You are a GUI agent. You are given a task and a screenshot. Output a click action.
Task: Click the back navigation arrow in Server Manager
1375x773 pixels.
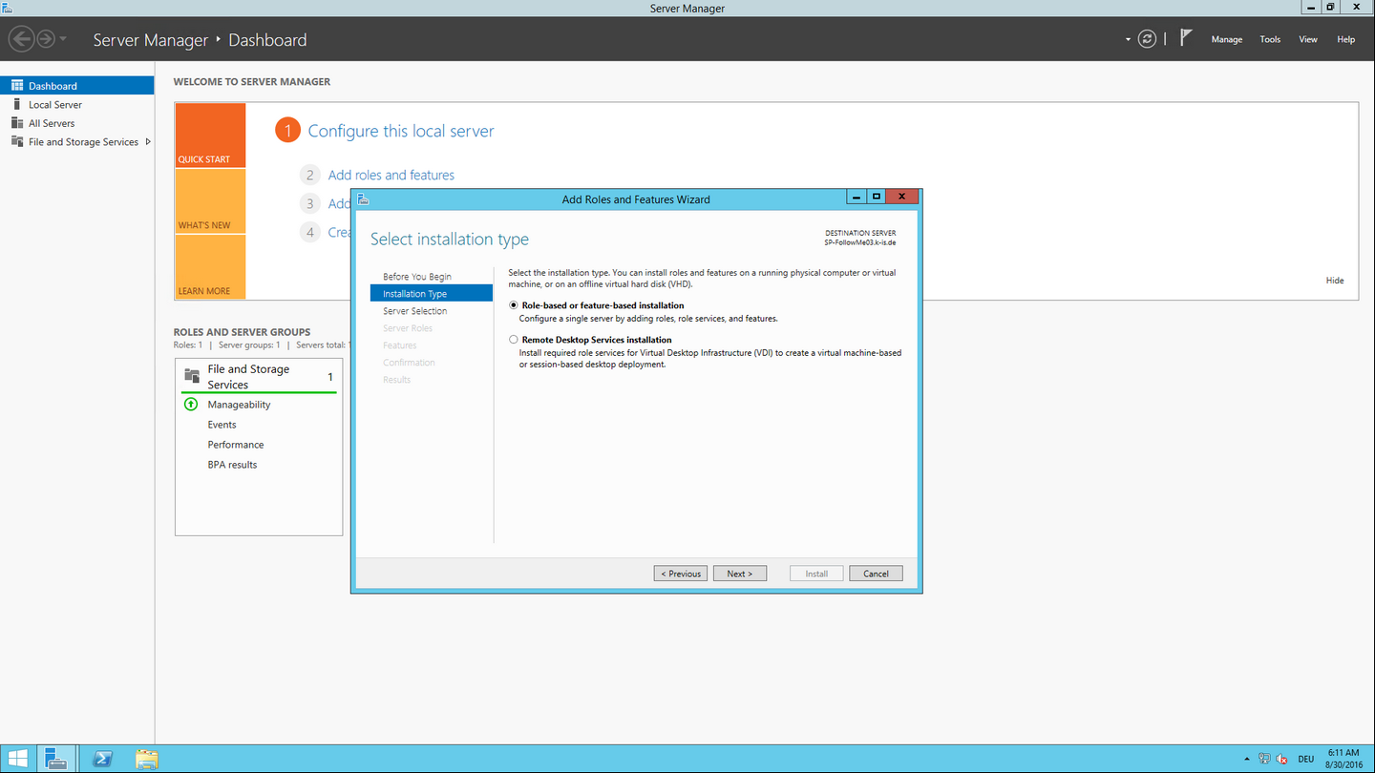pyautogui.click(x=21, y=39)
